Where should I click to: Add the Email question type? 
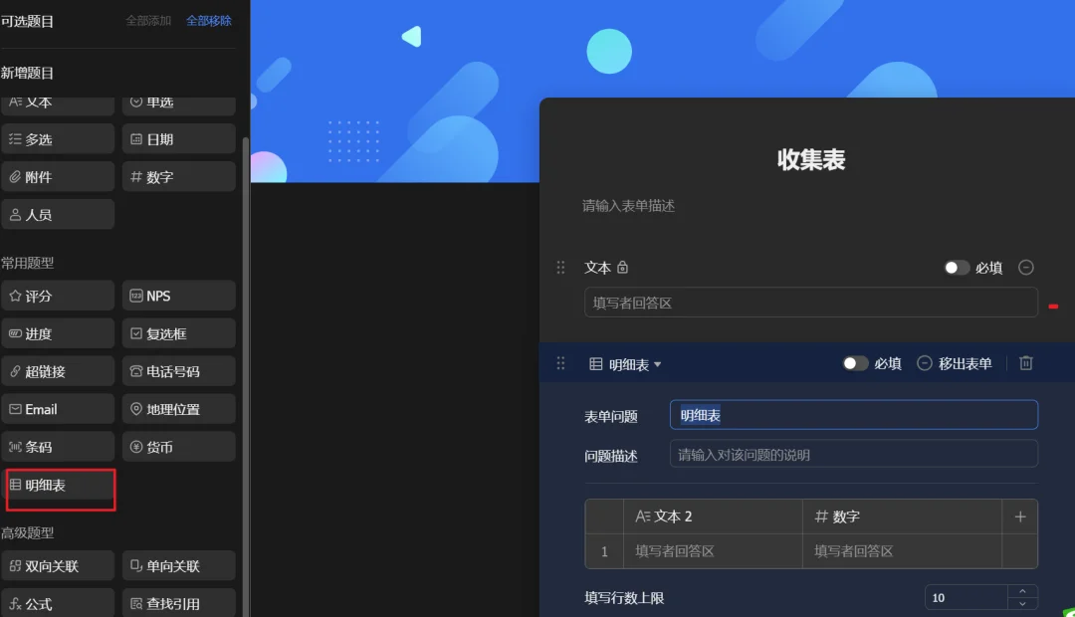click(x=58, y=409)
